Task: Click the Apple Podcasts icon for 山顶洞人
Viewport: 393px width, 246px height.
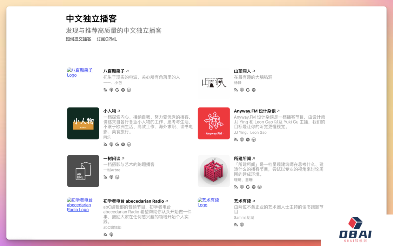Action: (242, 90)
